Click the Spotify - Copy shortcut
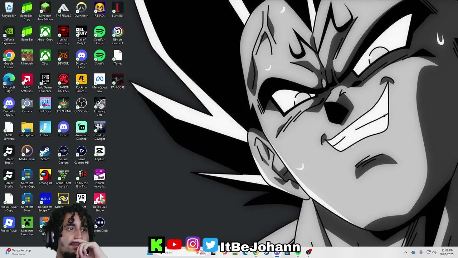 click(x=99, y=35)
